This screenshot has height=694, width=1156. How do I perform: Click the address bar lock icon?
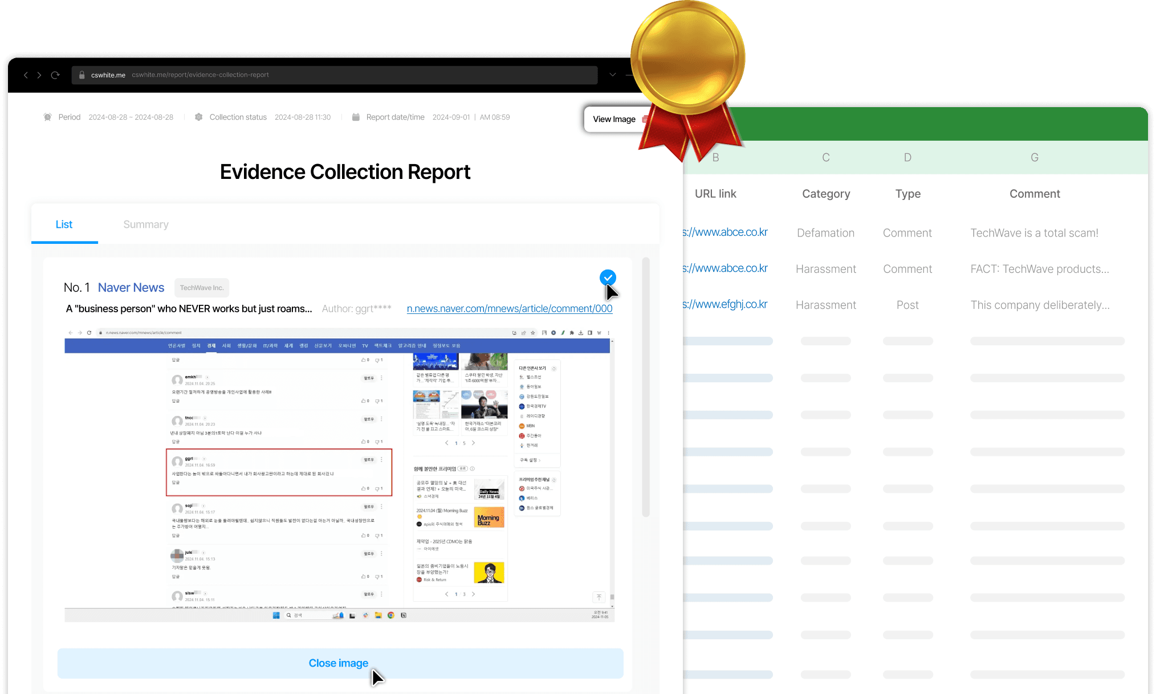(x=82, y=75)
